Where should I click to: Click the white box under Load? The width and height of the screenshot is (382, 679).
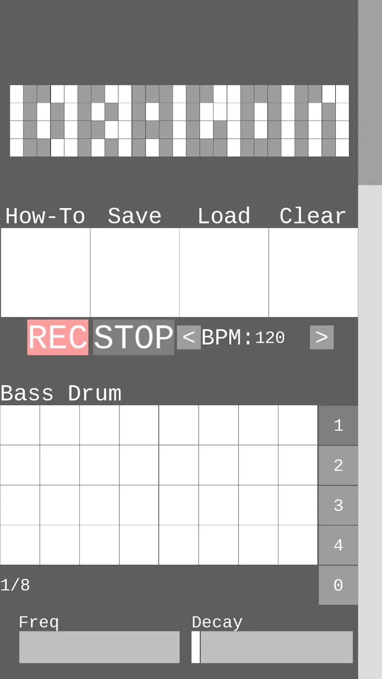(224, 273)
